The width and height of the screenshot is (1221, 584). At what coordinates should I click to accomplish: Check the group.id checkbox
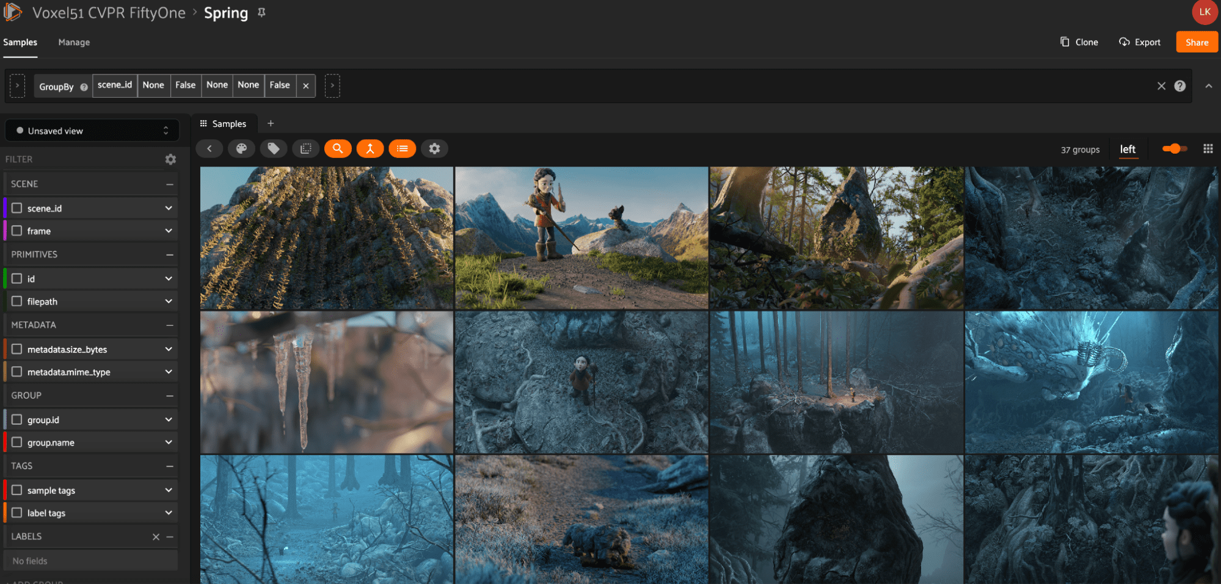17,420
